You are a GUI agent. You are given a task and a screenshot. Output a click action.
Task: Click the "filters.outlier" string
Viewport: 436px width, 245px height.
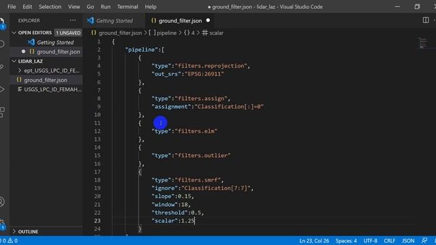coord(202,155)
